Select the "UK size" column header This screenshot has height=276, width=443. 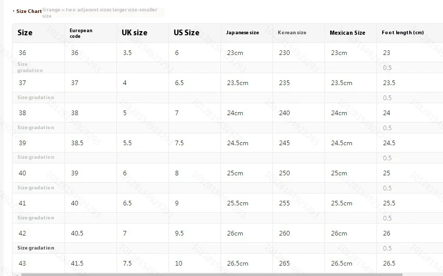pyautogui.click(x=134, y=33)
